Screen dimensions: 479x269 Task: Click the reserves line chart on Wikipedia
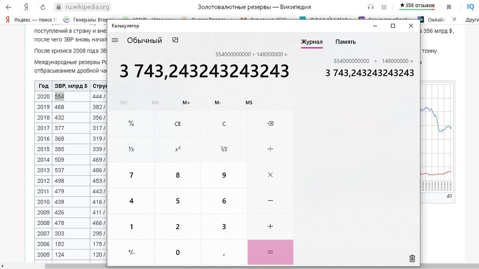click(436, 136)
